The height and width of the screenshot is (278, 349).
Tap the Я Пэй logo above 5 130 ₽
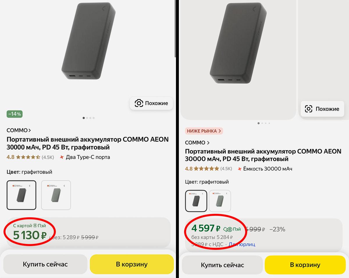click(35, 225)
